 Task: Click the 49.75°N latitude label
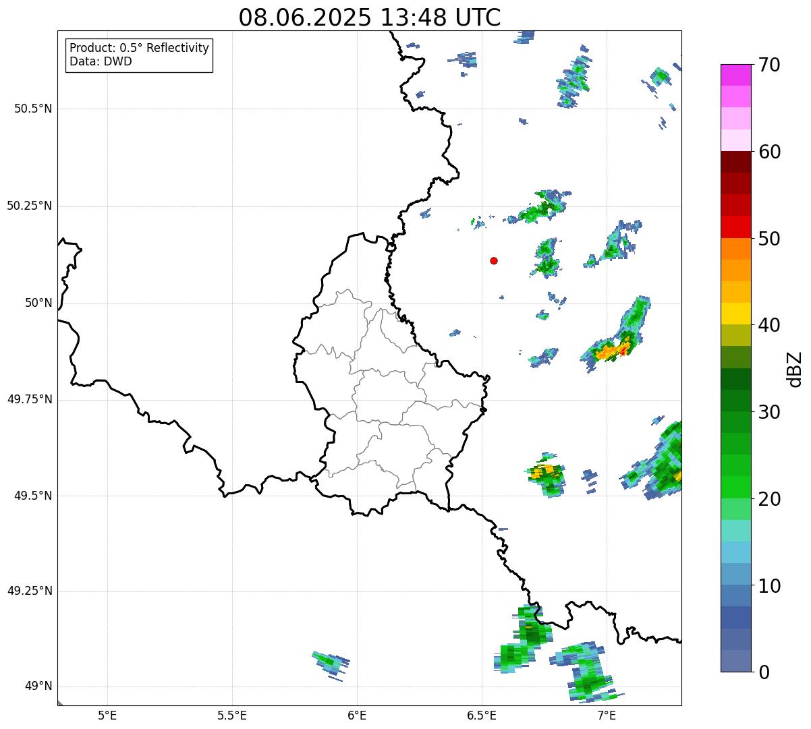click(x=30, y=400)
